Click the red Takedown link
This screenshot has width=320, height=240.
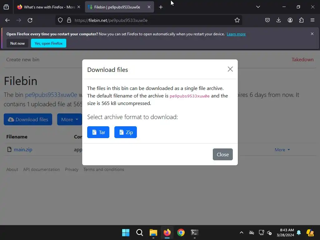click(x=302, y=60)
